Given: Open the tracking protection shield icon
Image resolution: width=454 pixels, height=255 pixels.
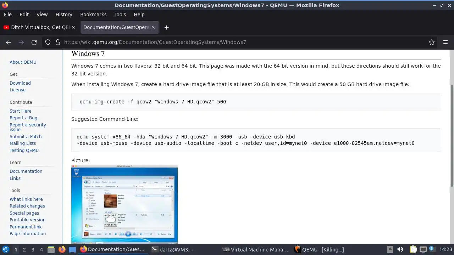Looking at the screenshot, I should tap(48, 42).
